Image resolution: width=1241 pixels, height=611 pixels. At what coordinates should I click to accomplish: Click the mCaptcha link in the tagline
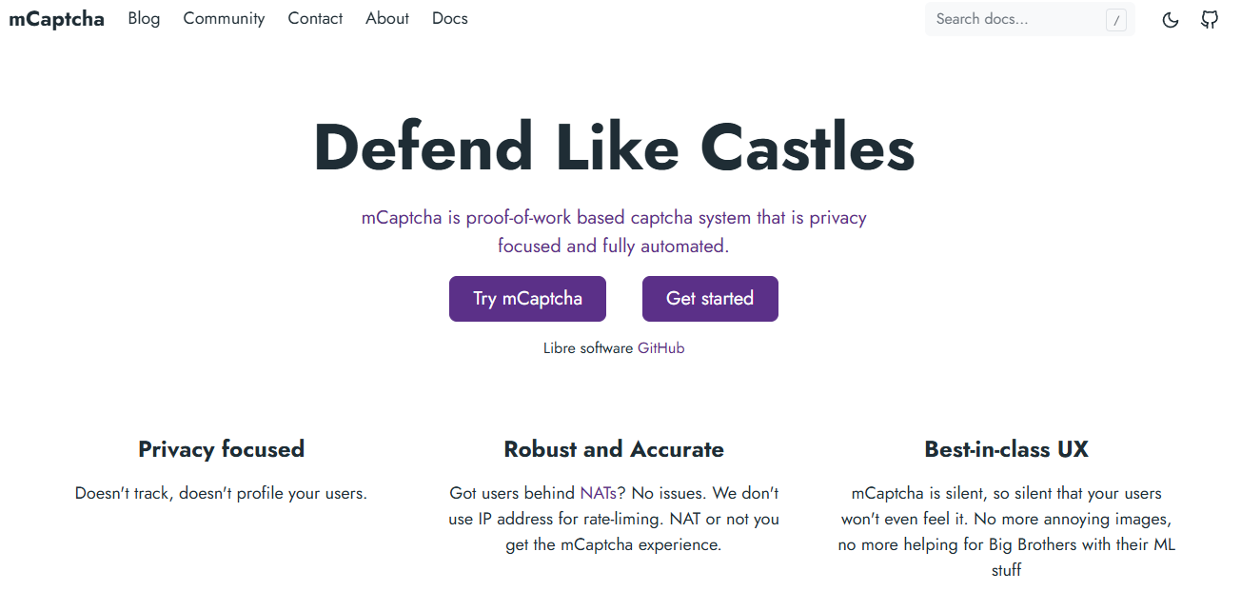pyautogui.click(x=402, y=217)
